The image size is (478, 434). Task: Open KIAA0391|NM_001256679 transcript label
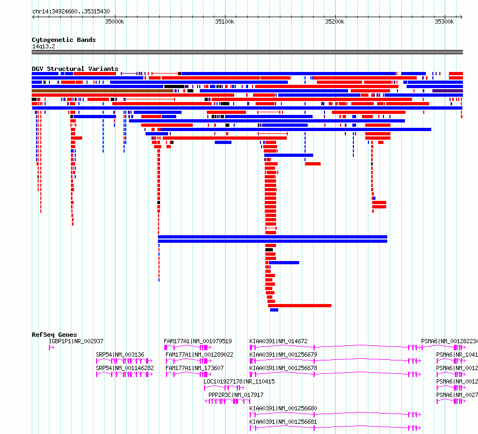283,355
